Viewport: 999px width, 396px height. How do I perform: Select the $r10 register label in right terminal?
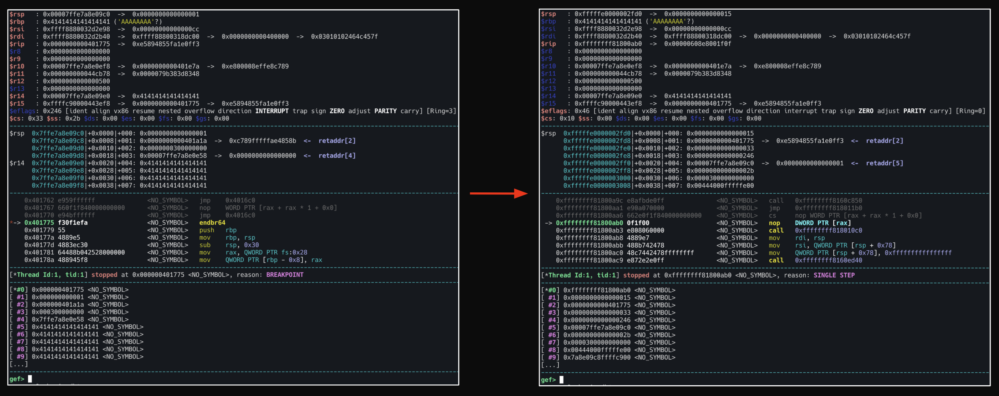[x=548, y=66]
